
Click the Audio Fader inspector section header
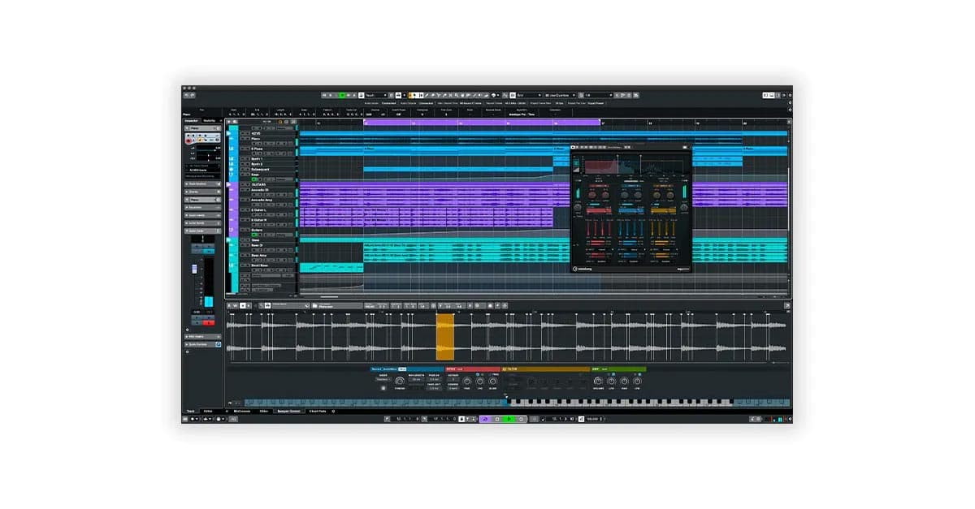[202, 231]
